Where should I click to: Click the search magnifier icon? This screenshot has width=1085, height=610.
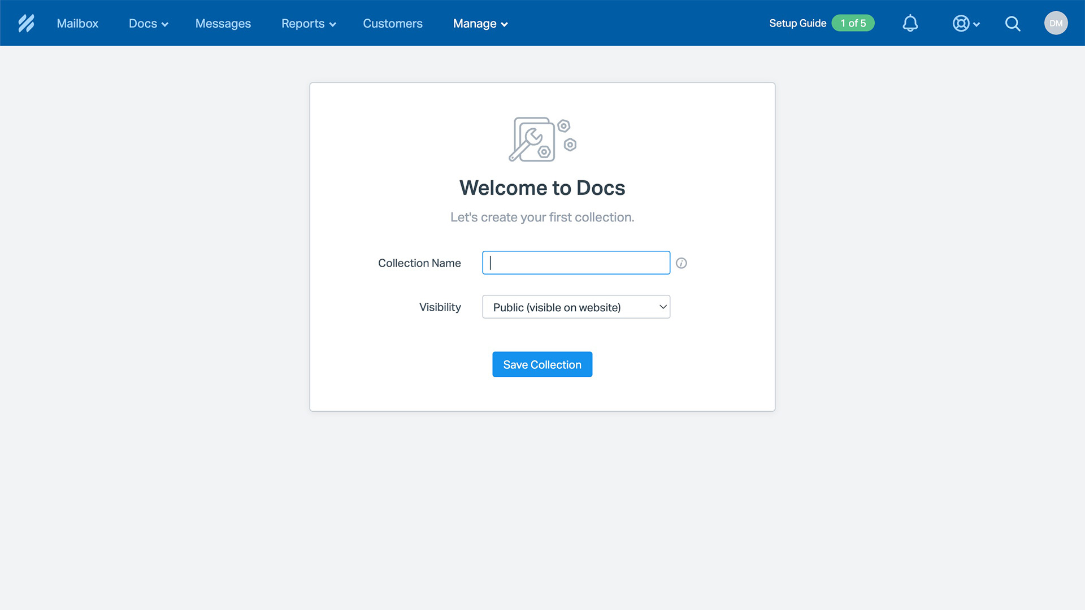[x=1013, y=23]
